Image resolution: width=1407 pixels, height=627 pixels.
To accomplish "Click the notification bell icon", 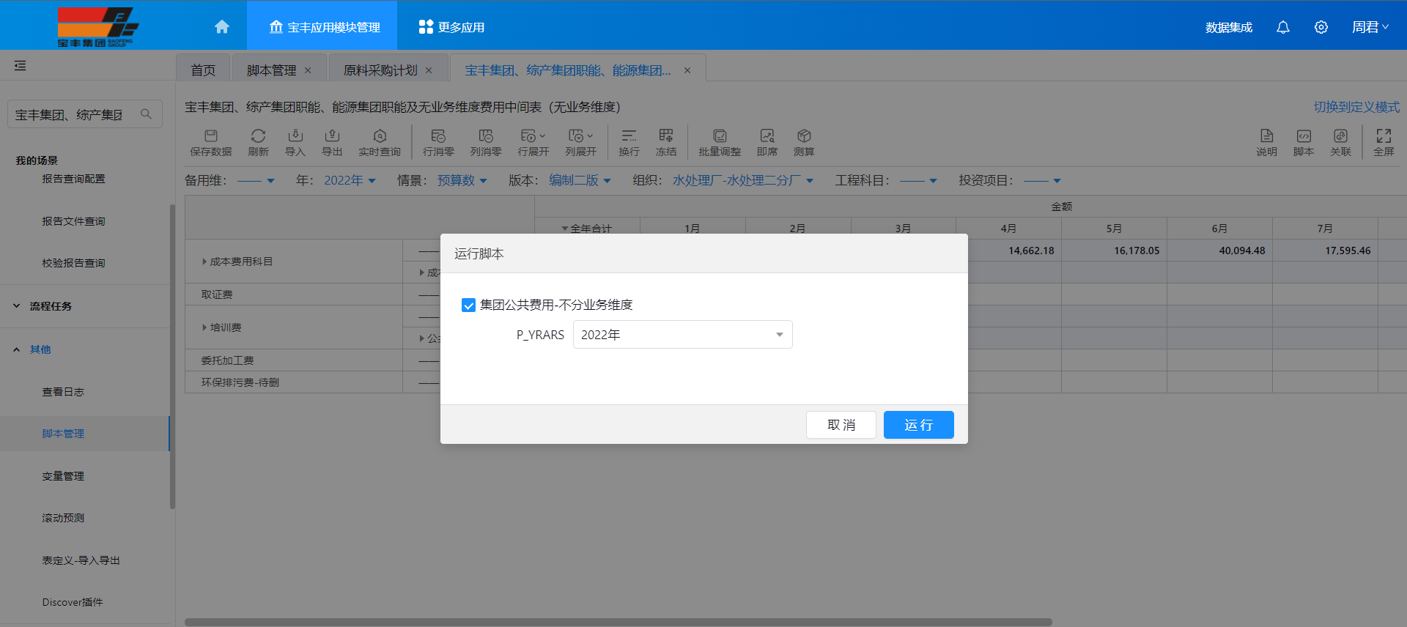I will pos(1282,27).
